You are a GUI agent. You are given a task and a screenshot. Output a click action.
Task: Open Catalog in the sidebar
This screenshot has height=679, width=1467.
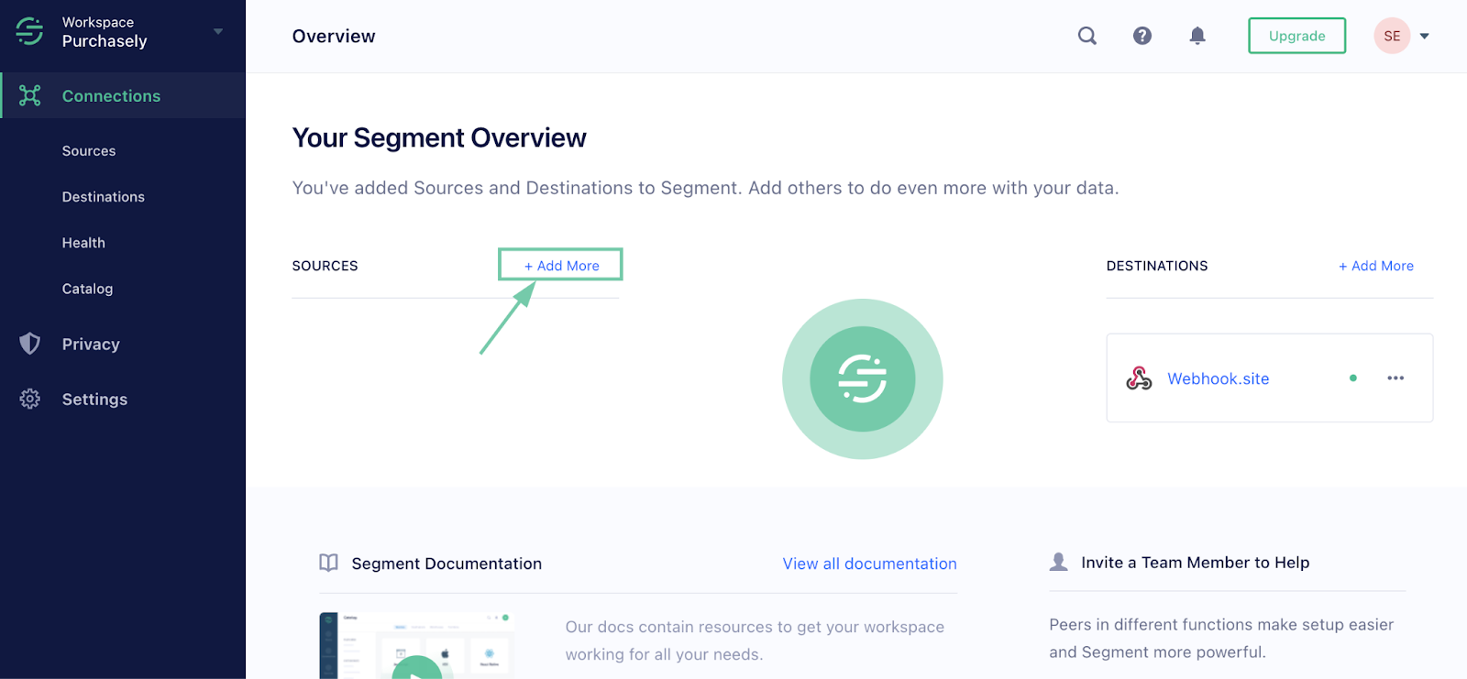click(87, 289)
